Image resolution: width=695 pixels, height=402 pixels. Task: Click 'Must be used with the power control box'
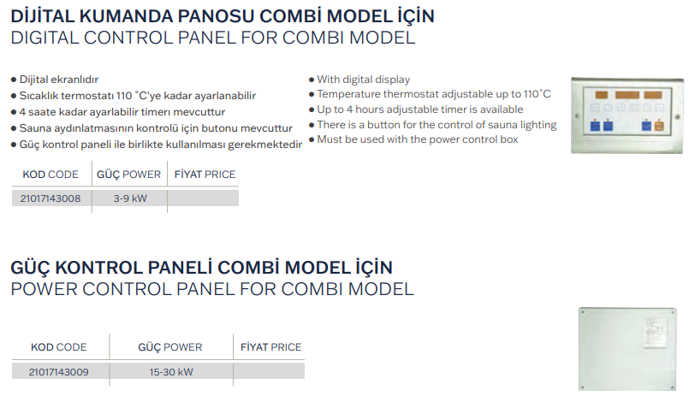pos(418,139)
